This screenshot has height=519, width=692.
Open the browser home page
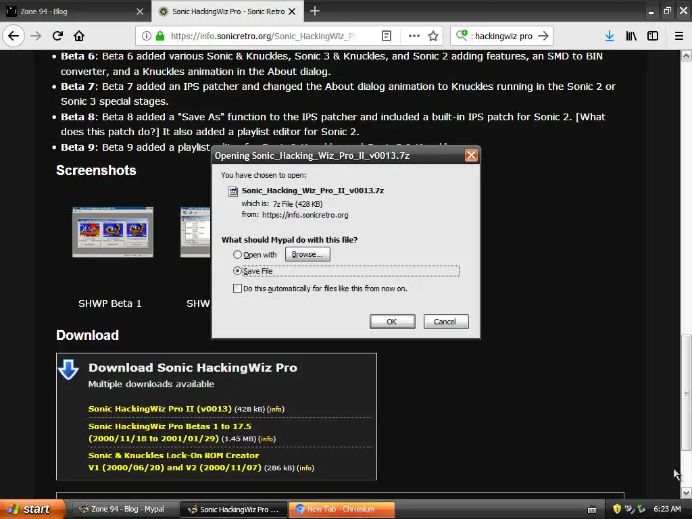(79, 36)
